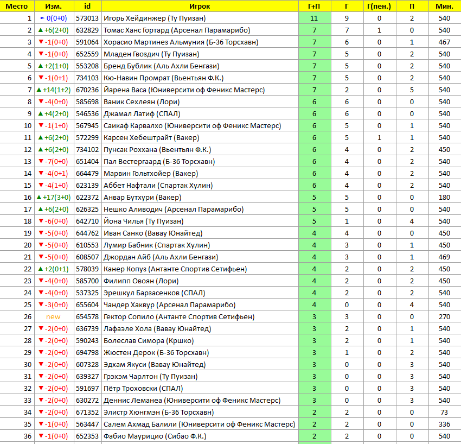The width and height of the screenshot is (461, 444).
Task: Click id cell 652353
Action: click(87, 436)
